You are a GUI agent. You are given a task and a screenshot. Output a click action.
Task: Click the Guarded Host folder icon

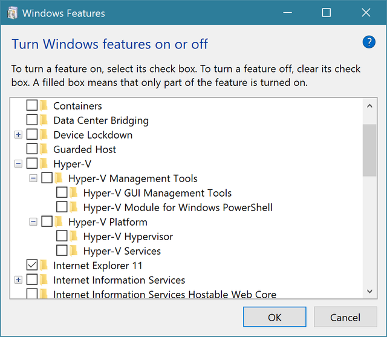click(44, 149)
